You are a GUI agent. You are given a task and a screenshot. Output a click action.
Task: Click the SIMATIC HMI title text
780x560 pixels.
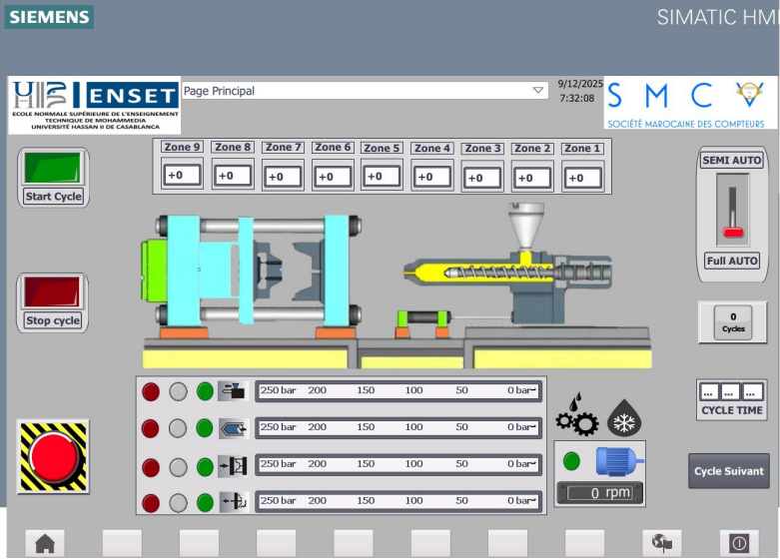(x=716, y=17)
